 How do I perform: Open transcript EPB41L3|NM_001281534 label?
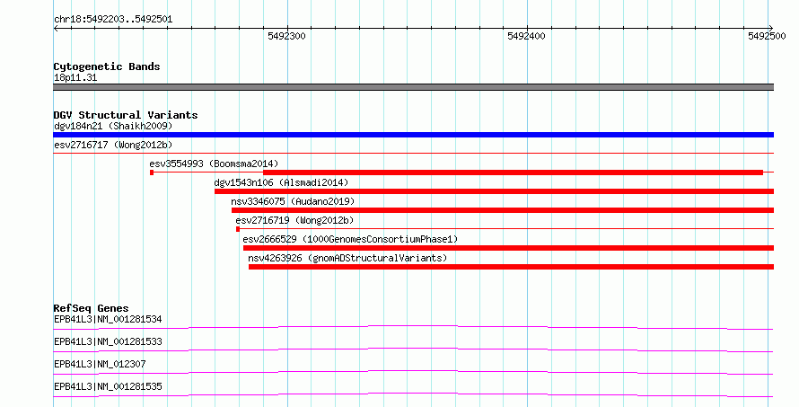[108, 320]
